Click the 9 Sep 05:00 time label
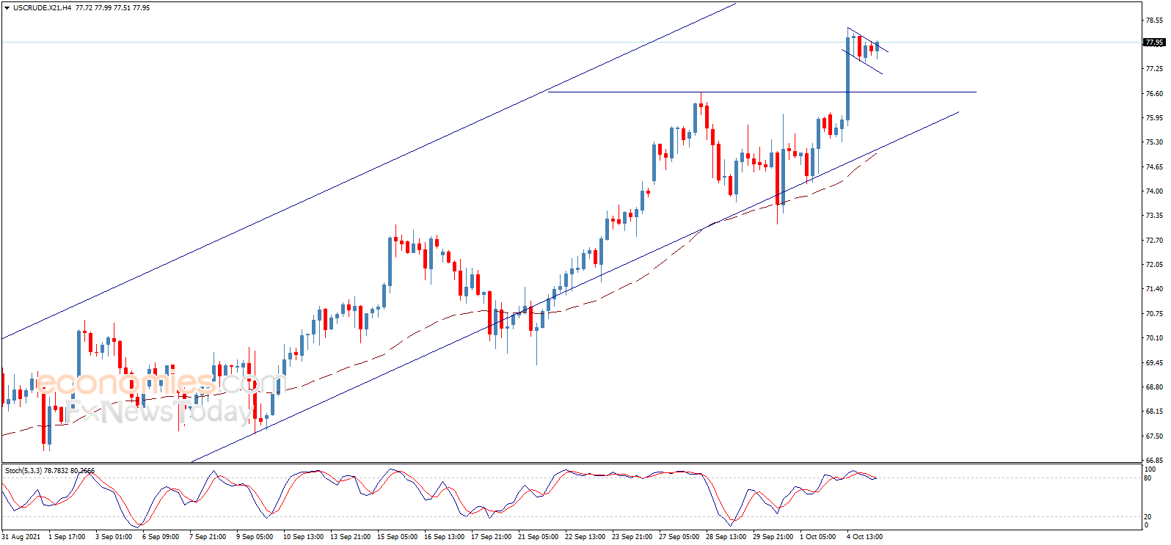The image size is (1171, 545). pyautogui.click(x=255, y=537)
